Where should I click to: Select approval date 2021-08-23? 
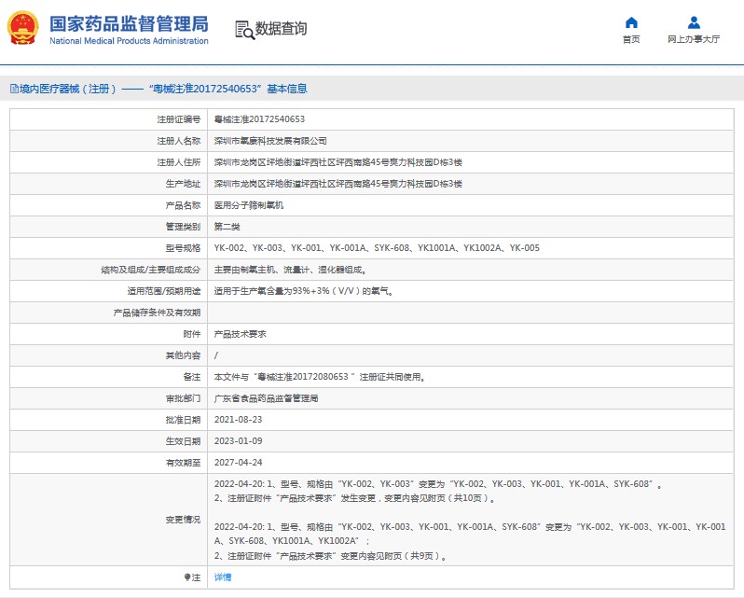[x=238, y=420]
